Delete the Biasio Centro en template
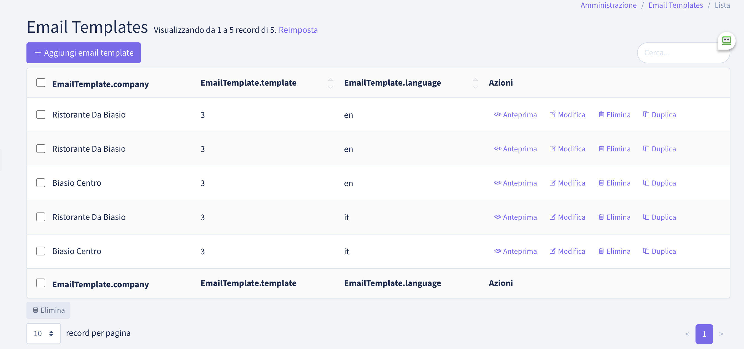The width and height of the screenshot is (744, 349). pos(614,183)
